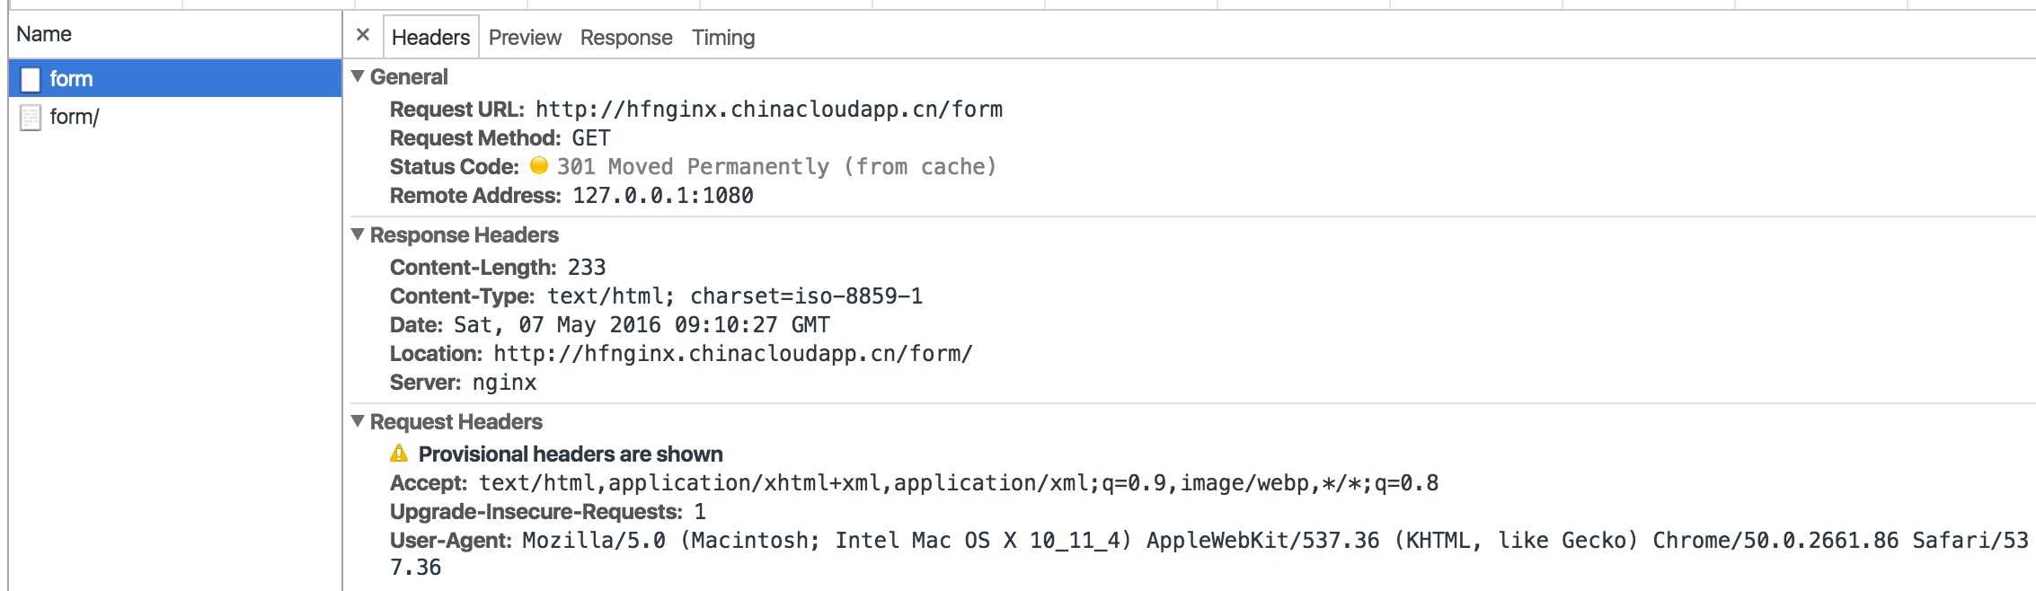The height and width of the screenshot is (591, 2036).
Task: Click the Remote Address value
Action: [663, 196]
